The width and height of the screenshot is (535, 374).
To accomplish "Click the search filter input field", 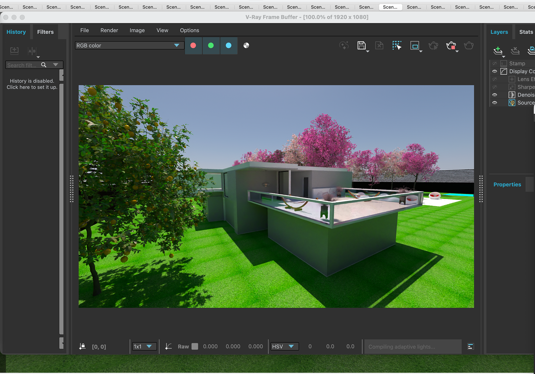I will pos(22,65).
